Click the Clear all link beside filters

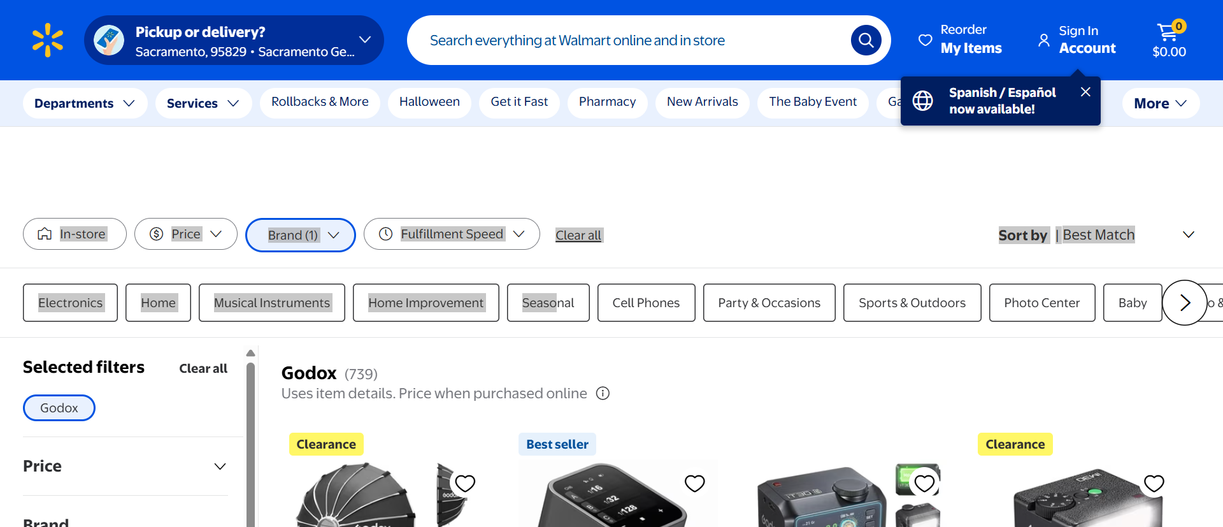tap(578, 235)
